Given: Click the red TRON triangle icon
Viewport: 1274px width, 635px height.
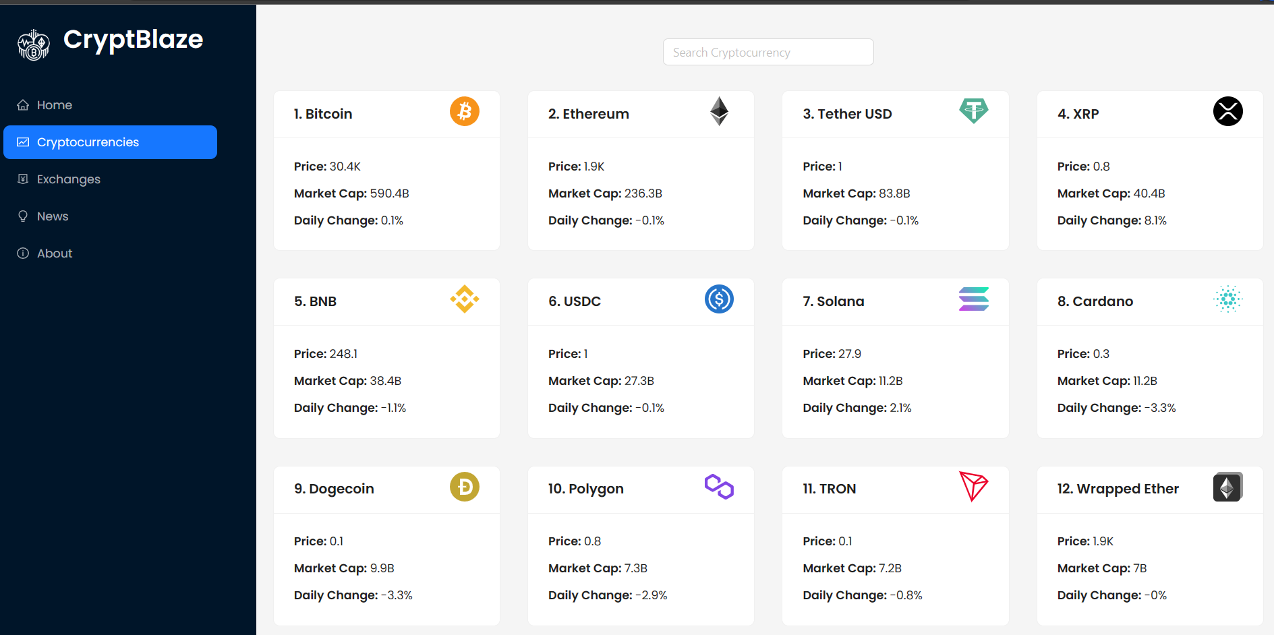Looking at the screenshot, I should (x=974, y=487).
